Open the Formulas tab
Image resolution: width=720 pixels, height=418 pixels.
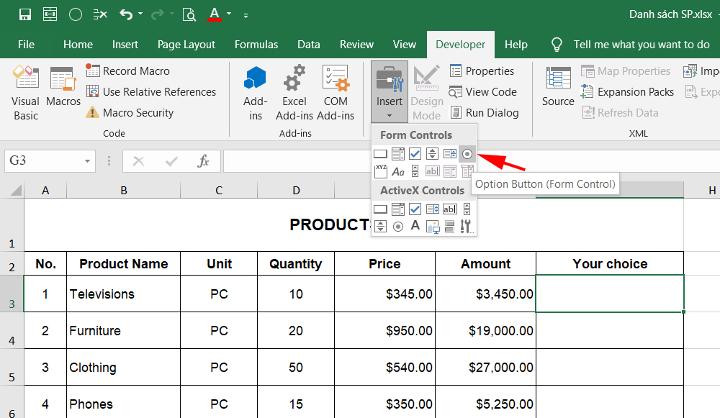point(256,45)
